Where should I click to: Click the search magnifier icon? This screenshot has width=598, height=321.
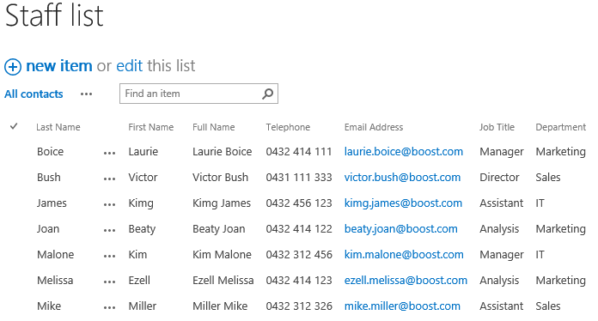pos(268,94)
